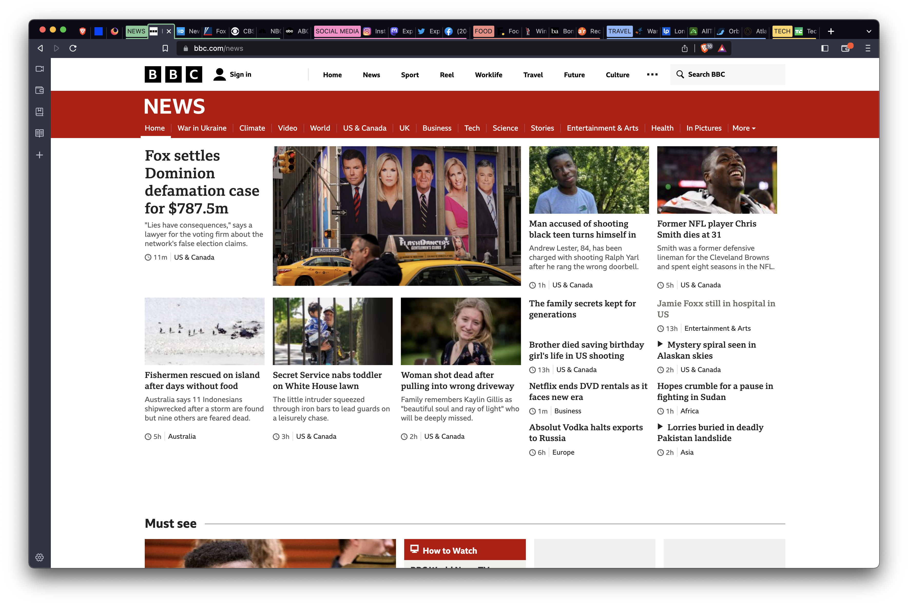Reload the page with the refresh icon

pos(73,48)
